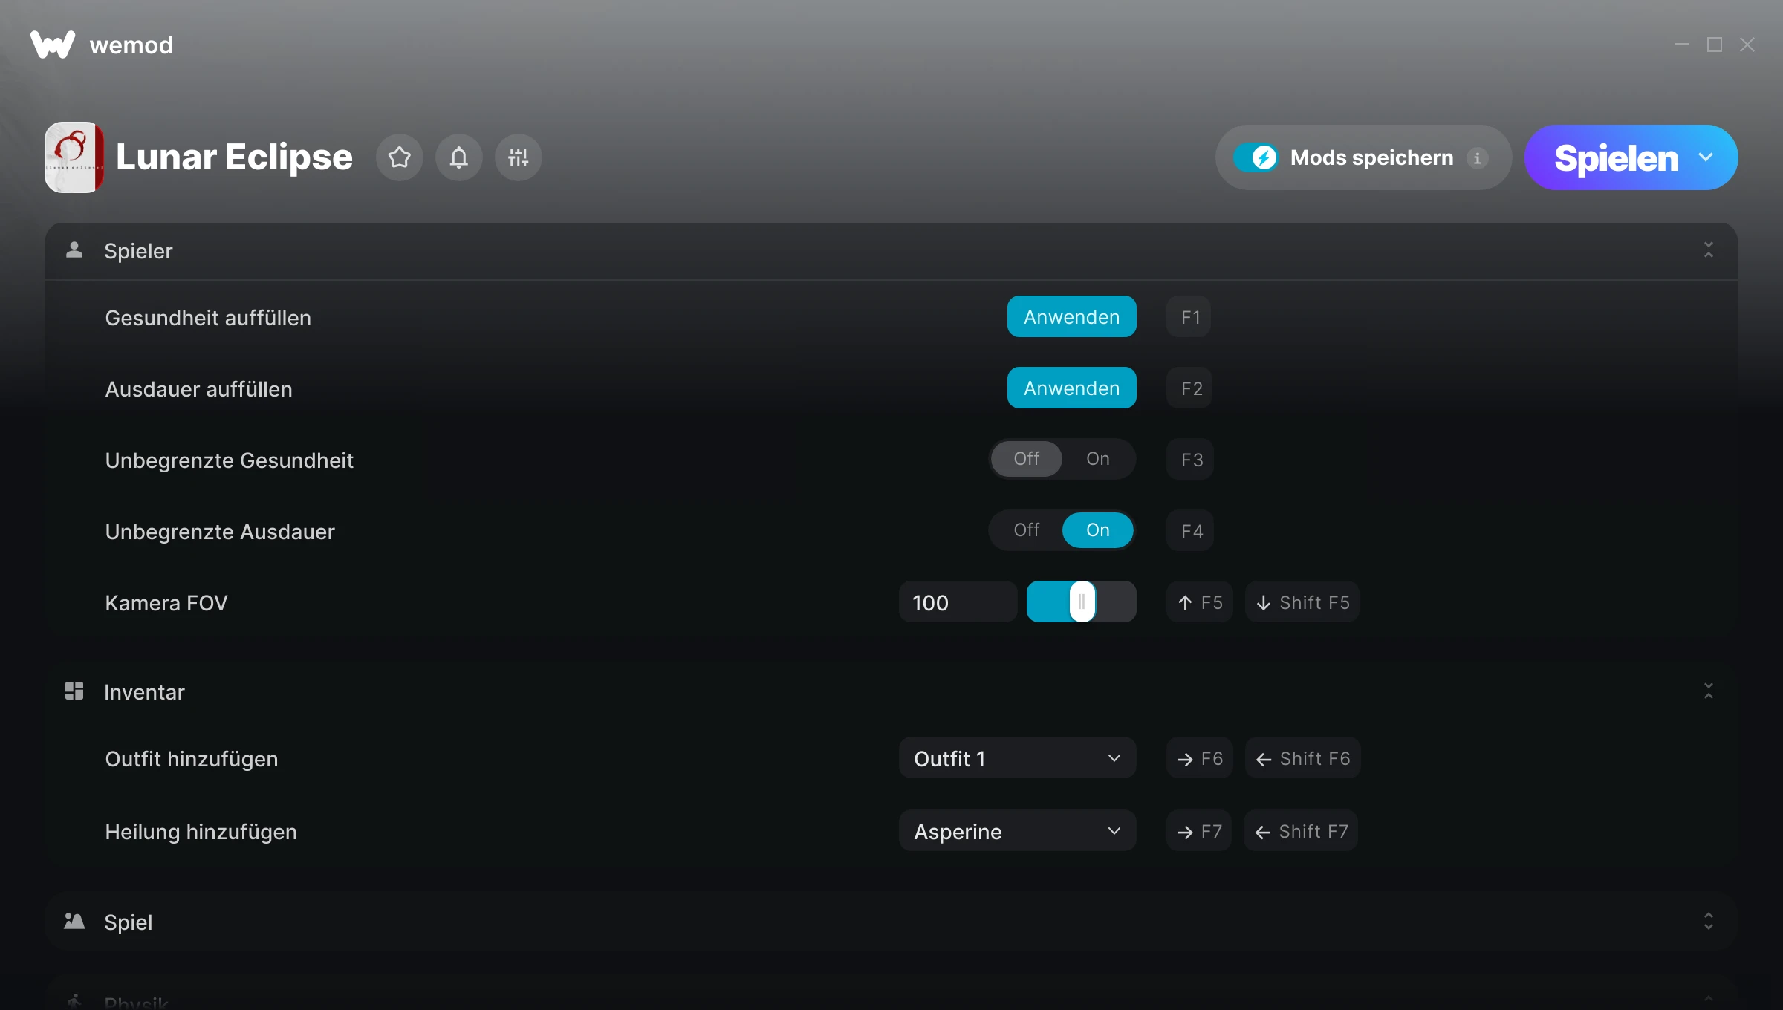Open the mod settings sliders icon
This screenshot has width=1783, height=1010.
(519, 157)
